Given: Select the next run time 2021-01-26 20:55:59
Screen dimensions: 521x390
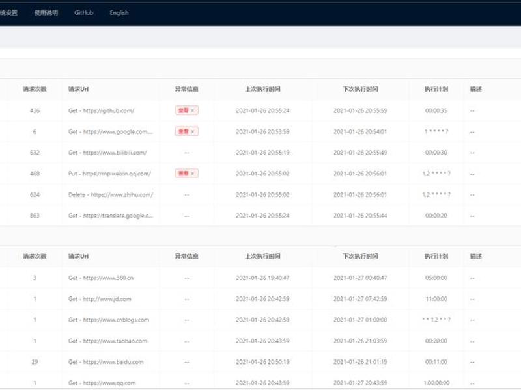Looking at the screenshot, I should tap(360, 110).
